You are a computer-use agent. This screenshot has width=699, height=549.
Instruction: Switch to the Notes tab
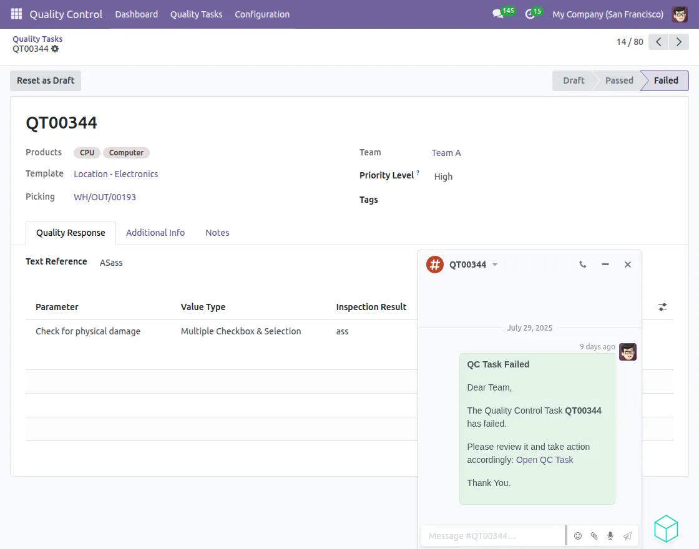coord(217,233)
